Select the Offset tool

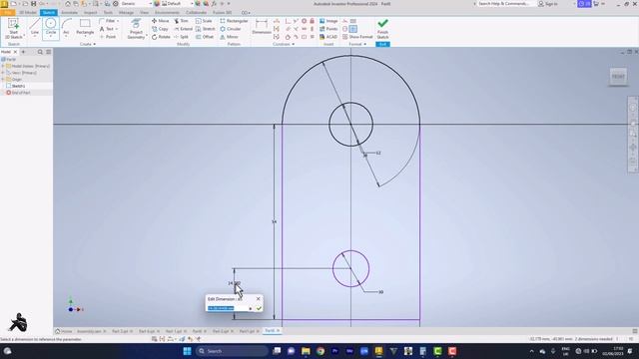coord(205,37)
